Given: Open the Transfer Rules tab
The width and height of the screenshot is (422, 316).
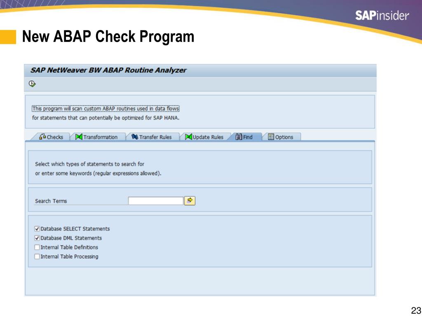Looking at the screenshot, I should click(152, 137).
